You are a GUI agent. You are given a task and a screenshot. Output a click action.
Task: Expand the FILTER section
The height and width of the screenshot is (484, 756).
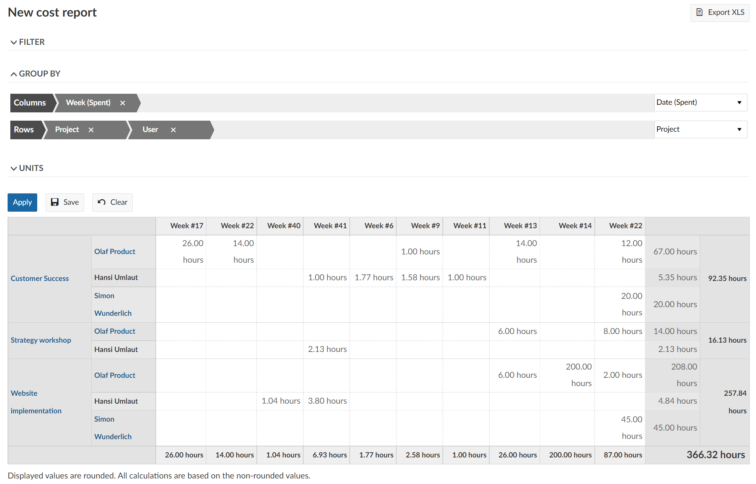coord(28,42)
